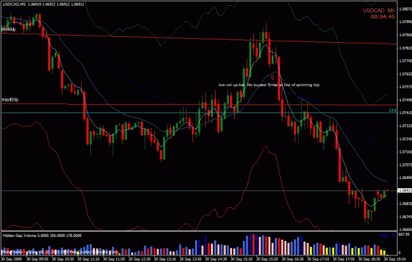Click the 1.0774 price axis label
This screenshot has height=262, width=412.
pos(405,61)
